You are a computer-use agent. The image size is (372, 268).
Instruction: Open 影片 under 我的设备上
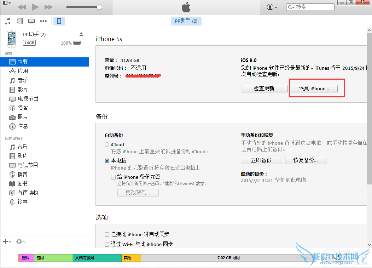(x=45, y=156)
